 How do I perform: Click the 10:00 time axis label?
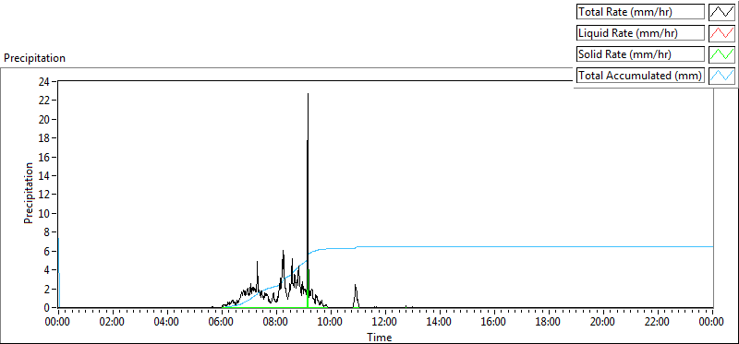pos(330,323)
